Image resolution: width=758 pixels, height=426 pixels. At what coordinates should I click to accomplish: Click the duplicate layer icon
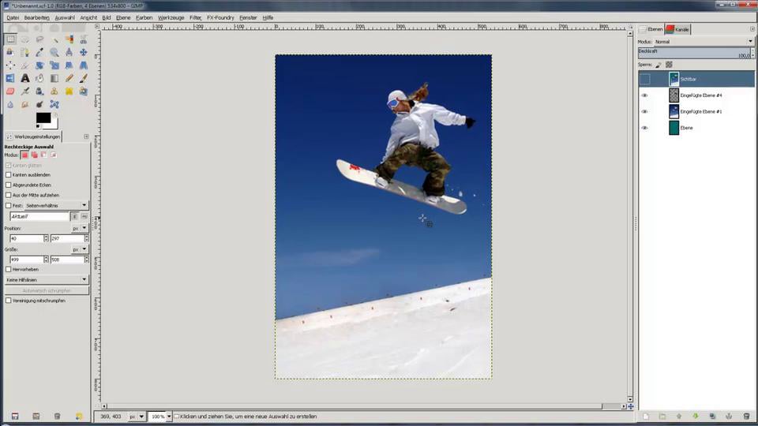coord(712,416)
